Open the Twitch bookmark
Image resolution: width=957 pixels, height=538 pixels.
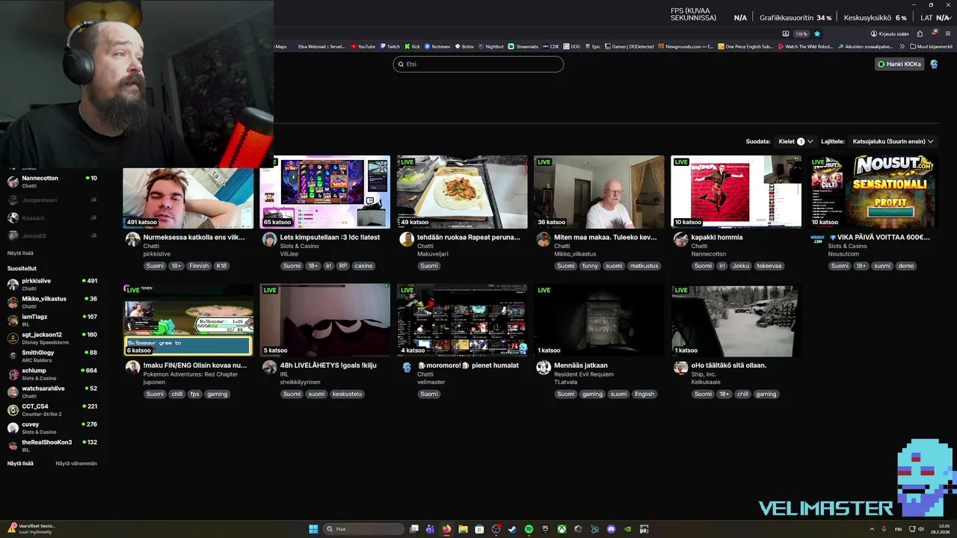coord(390,46)
